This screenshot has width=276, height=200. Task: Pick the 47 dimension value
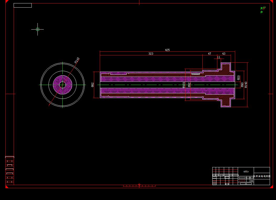click(209, 54)
